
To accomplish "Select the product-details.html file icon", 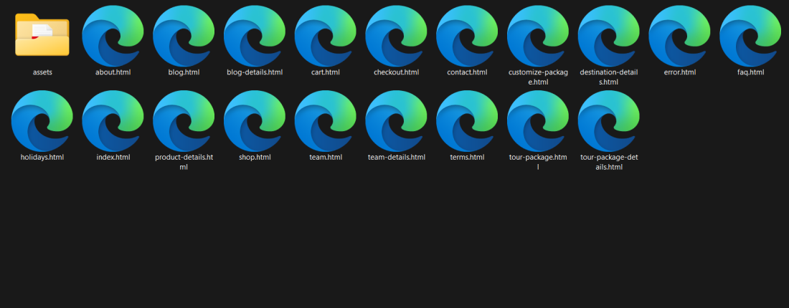I will [184, 121].
